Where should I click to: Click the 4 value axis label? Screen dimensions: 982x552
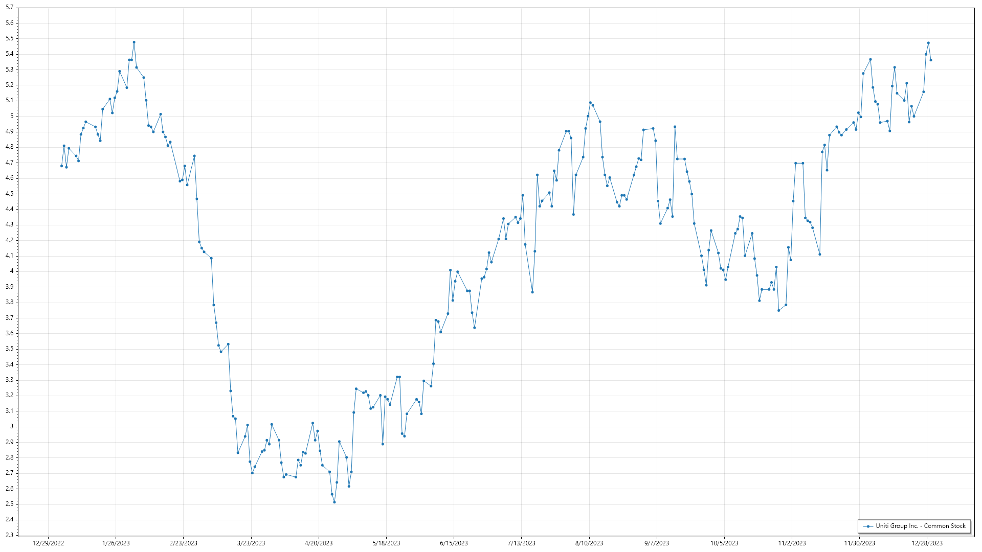coord(12,271)
